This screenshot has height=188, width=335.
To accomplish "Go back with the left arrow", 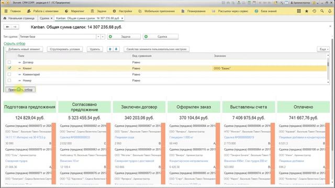I will (8, 27).
